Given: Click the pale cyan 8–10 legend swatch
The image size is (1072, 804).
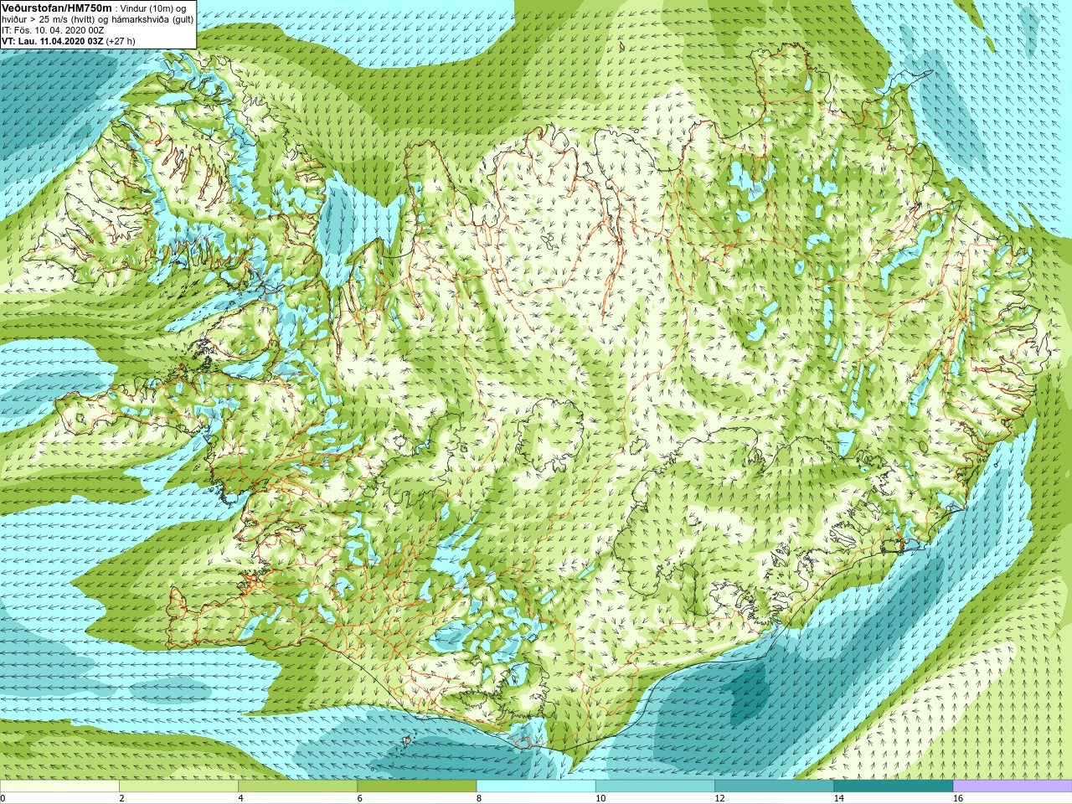Looking at the screenshot, I should tap(536, 786).
